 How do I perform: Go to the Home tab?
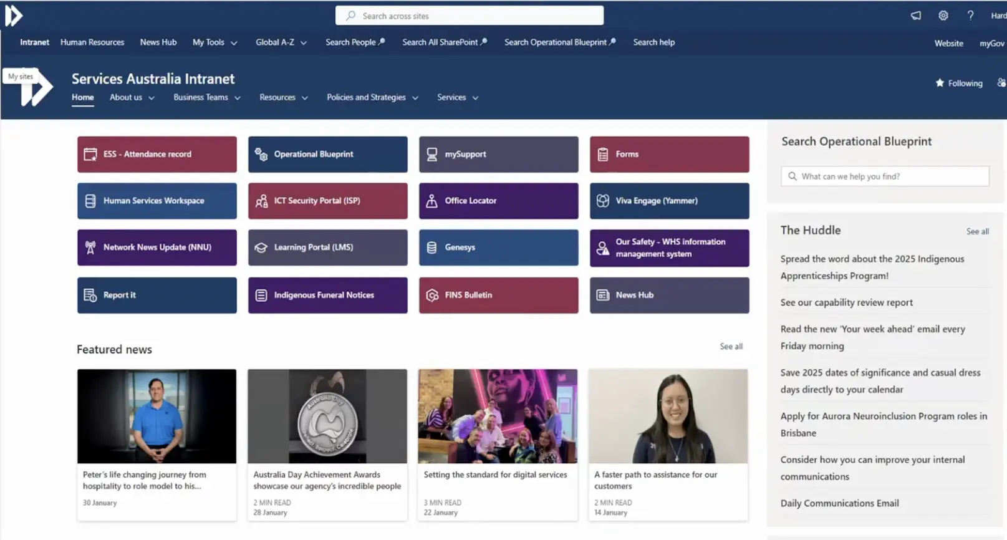(x=82, y=97)
